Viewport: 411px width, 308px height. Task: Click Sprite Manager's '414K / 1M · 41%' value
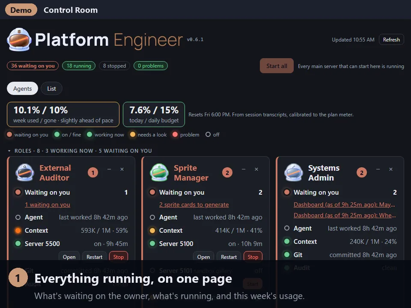[239, 231]
